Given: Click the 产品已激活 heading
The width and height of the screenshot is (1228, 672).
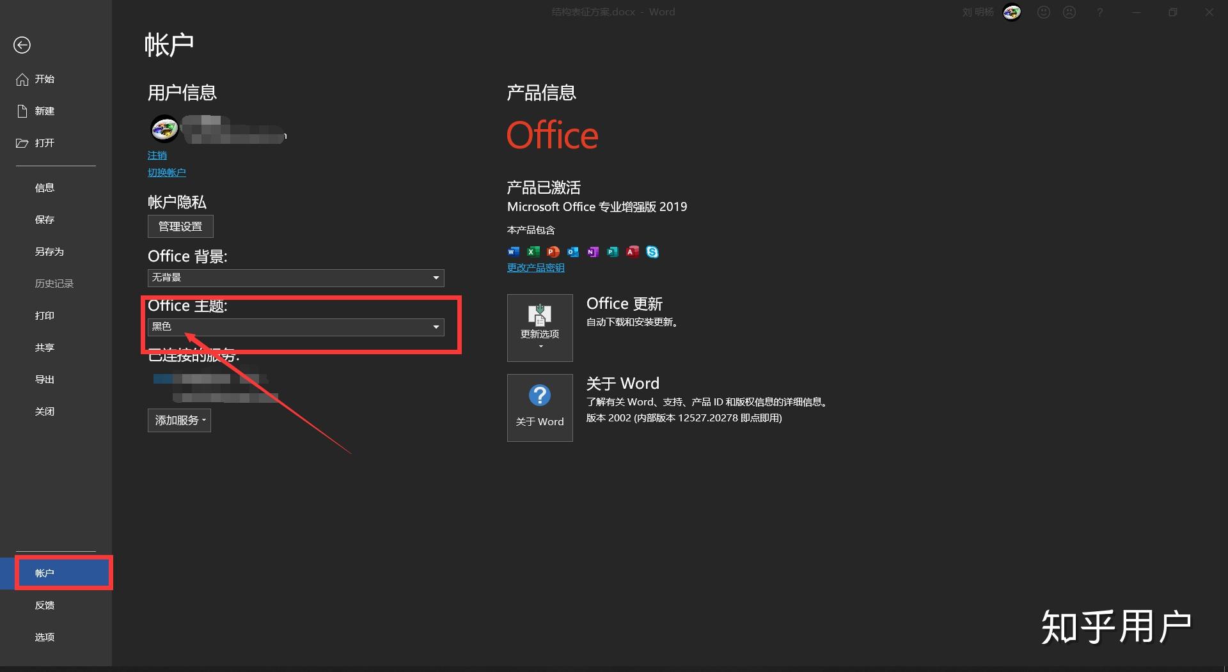Looking at the screenshot, I should (544, 188).
